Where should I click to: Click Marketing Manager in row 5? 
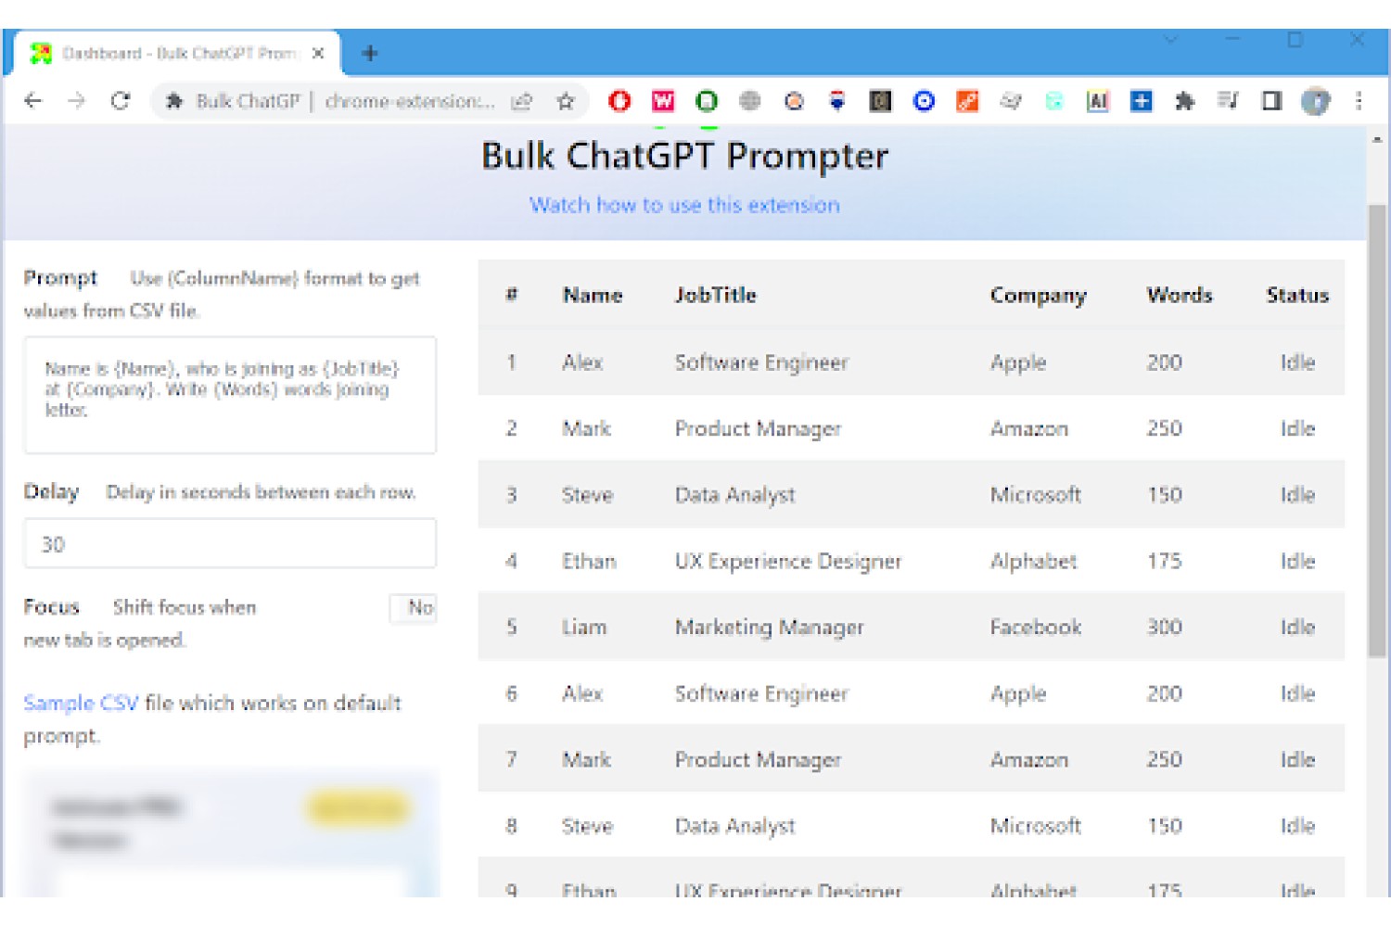pyautogui.click(x=770, y=629)
